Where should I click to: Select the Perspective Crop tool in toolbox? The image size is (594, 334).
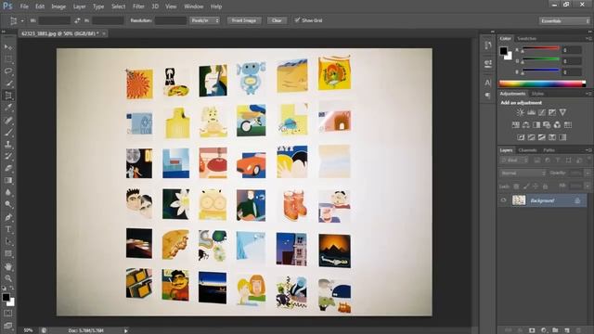pyautogui.click(x=8, y=96)
